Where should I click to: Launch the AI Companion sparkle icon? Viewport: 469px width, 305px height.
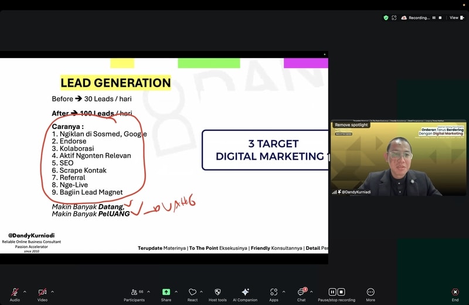point(245,292)
